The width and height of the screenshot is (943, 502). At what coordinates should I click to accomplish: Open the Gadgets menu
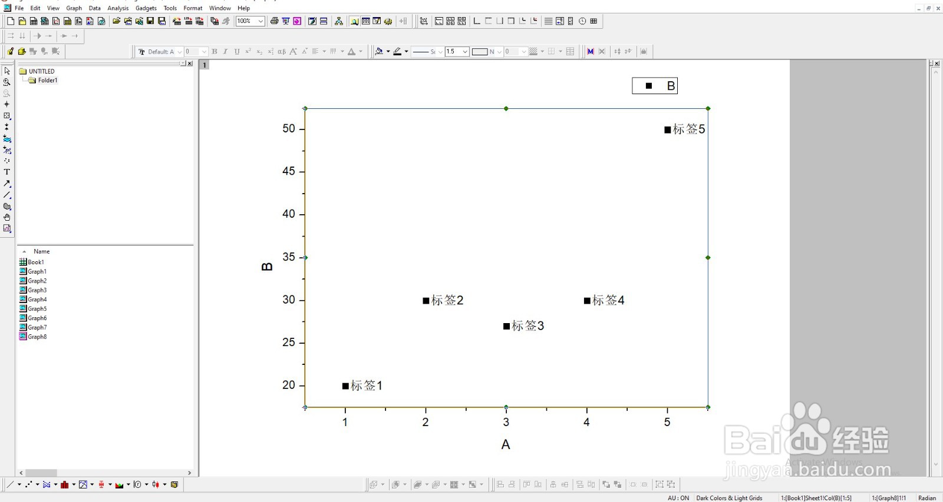click(x=146, y=8)
